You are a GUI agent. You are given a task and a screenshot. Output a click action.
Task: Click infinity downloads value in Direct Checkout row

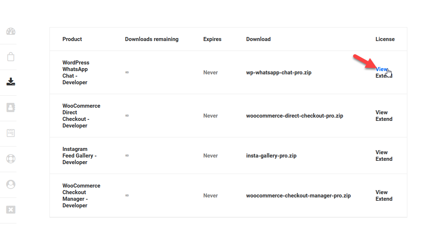(x=127, y=116)
